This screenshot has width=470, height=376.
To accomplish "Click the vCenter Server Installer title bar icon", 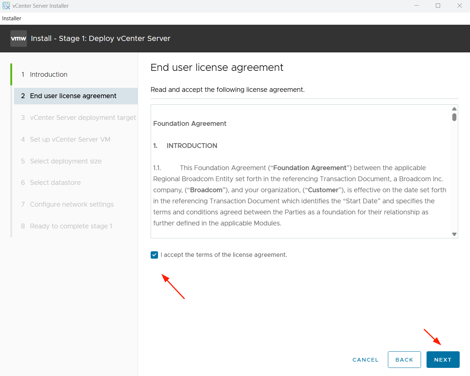I will click(x=6, y=6).
